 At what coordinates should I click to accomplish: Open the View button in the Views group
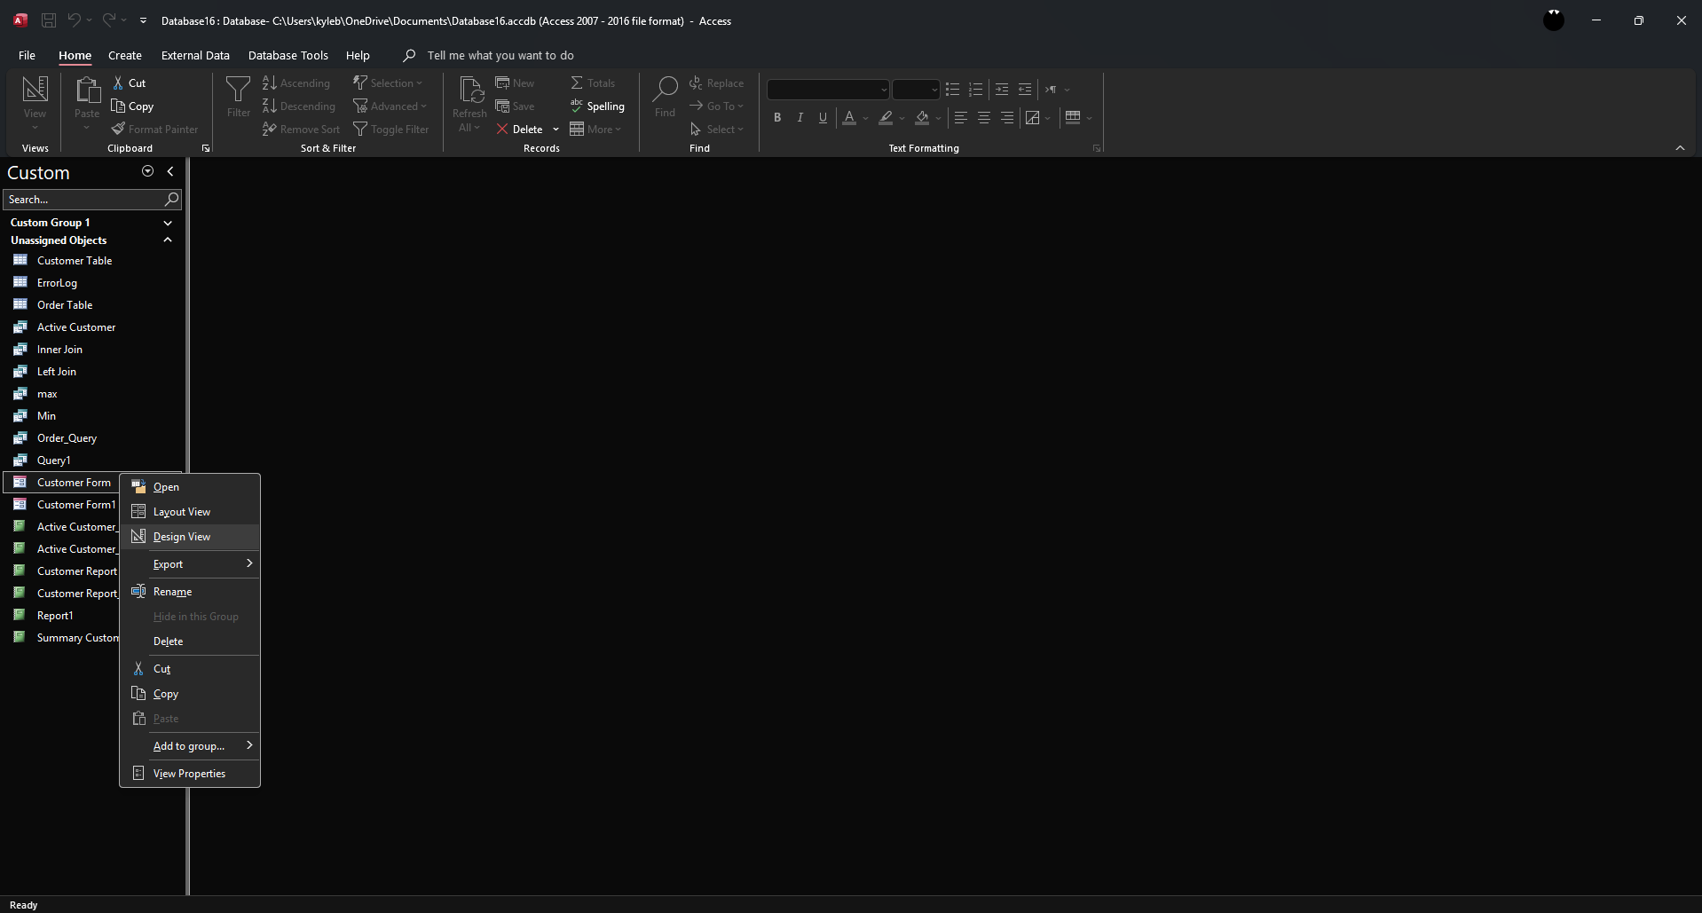click(35, 103)
